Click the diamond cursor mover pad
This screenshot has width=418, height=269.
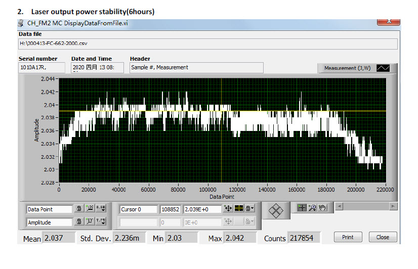pos(275,211)
